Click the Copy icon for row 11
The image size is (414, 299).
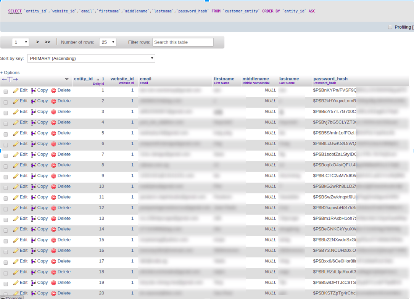tap(33, 198)
